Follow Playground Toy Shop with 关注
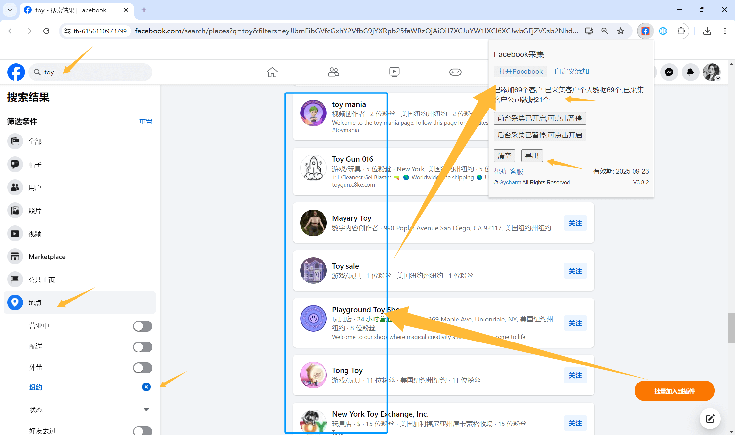Image resolution: width=735 pixels, height=435 pixels. click(x=575, y=323)
